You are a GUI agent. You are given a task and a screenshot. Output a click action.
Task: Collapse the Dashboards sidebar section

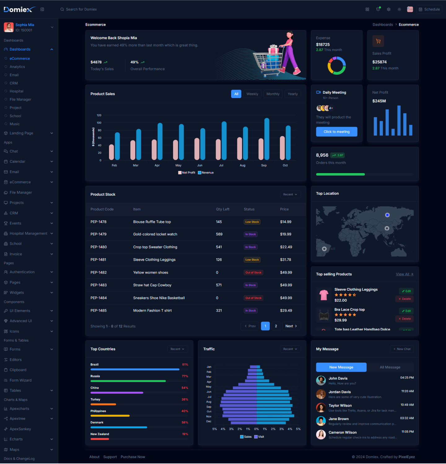(28, 49)
